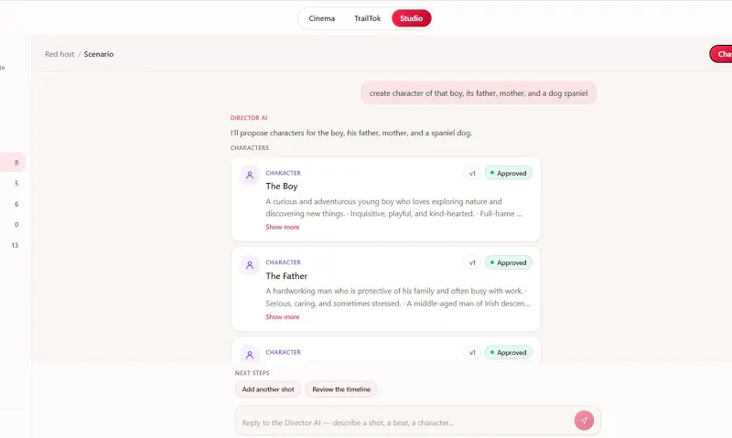Click The Boy character title
732x438 pixels.
click(282, 187)
